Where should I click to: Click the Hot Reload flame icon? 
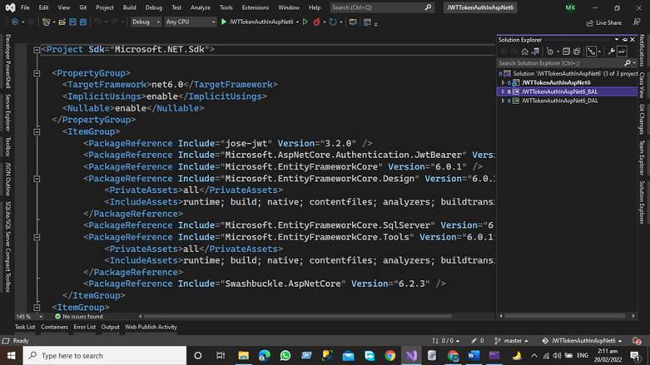pos(317,22)
